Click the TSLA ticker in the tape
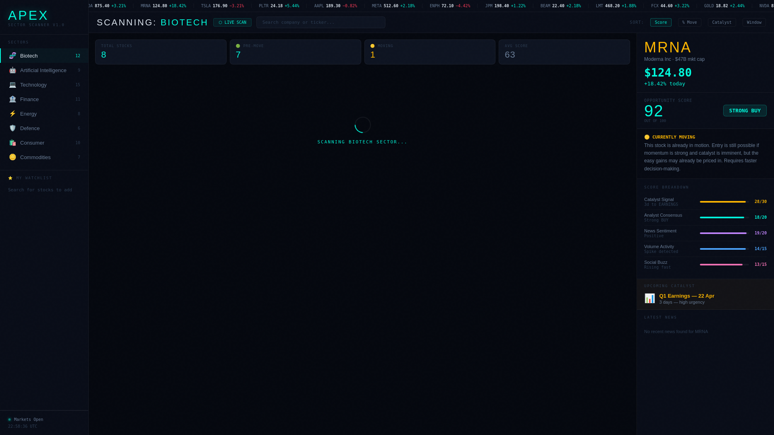The image size is (774, 435). coord(223,6)
